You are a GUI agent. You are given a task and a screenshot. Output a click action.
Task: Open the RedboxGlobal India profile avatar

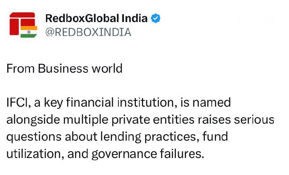(22, 25)
